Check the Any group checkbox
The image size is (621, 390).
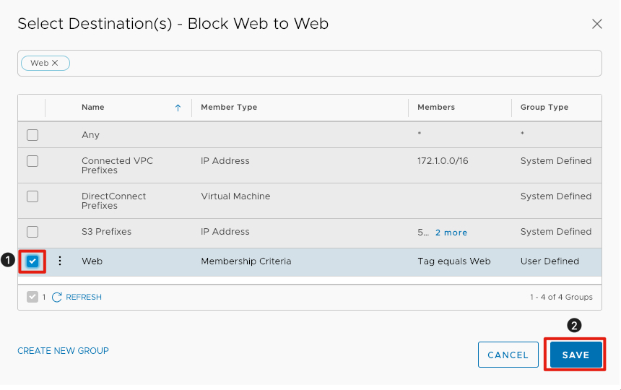click(32, 135)
